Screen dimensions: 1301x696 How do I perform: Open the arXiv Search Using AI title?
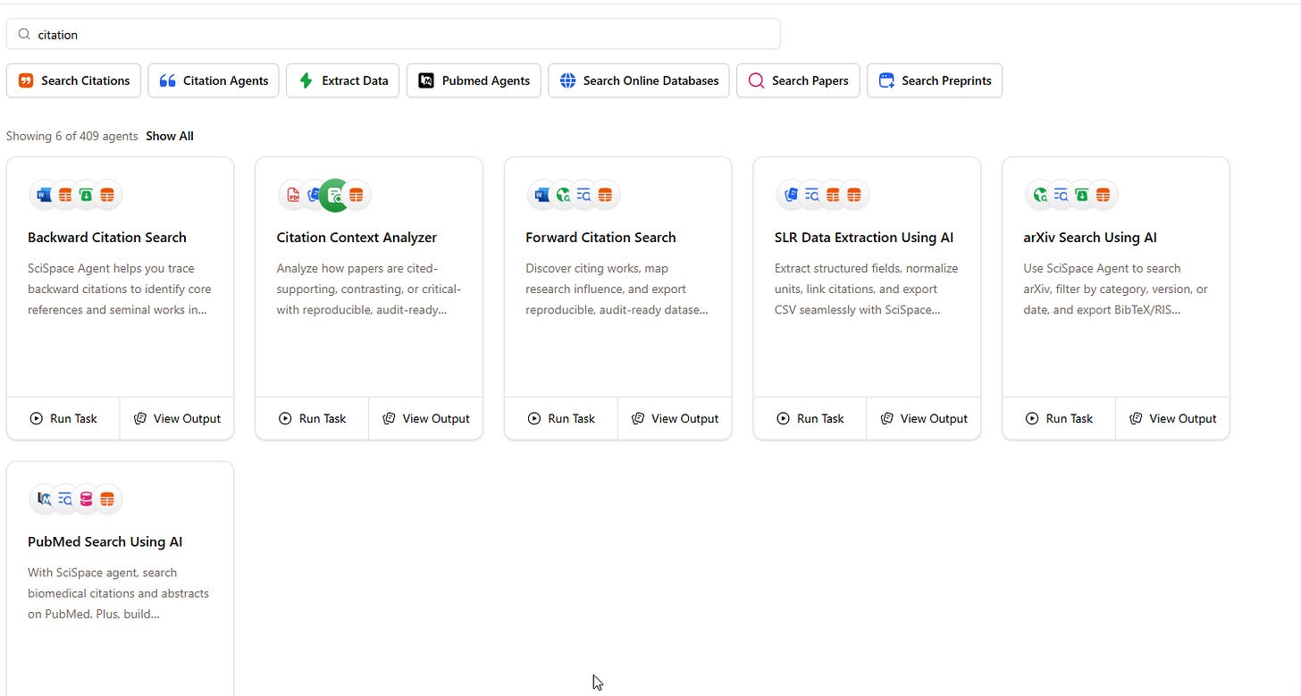pyautogui.click(x=1090, y=238)
